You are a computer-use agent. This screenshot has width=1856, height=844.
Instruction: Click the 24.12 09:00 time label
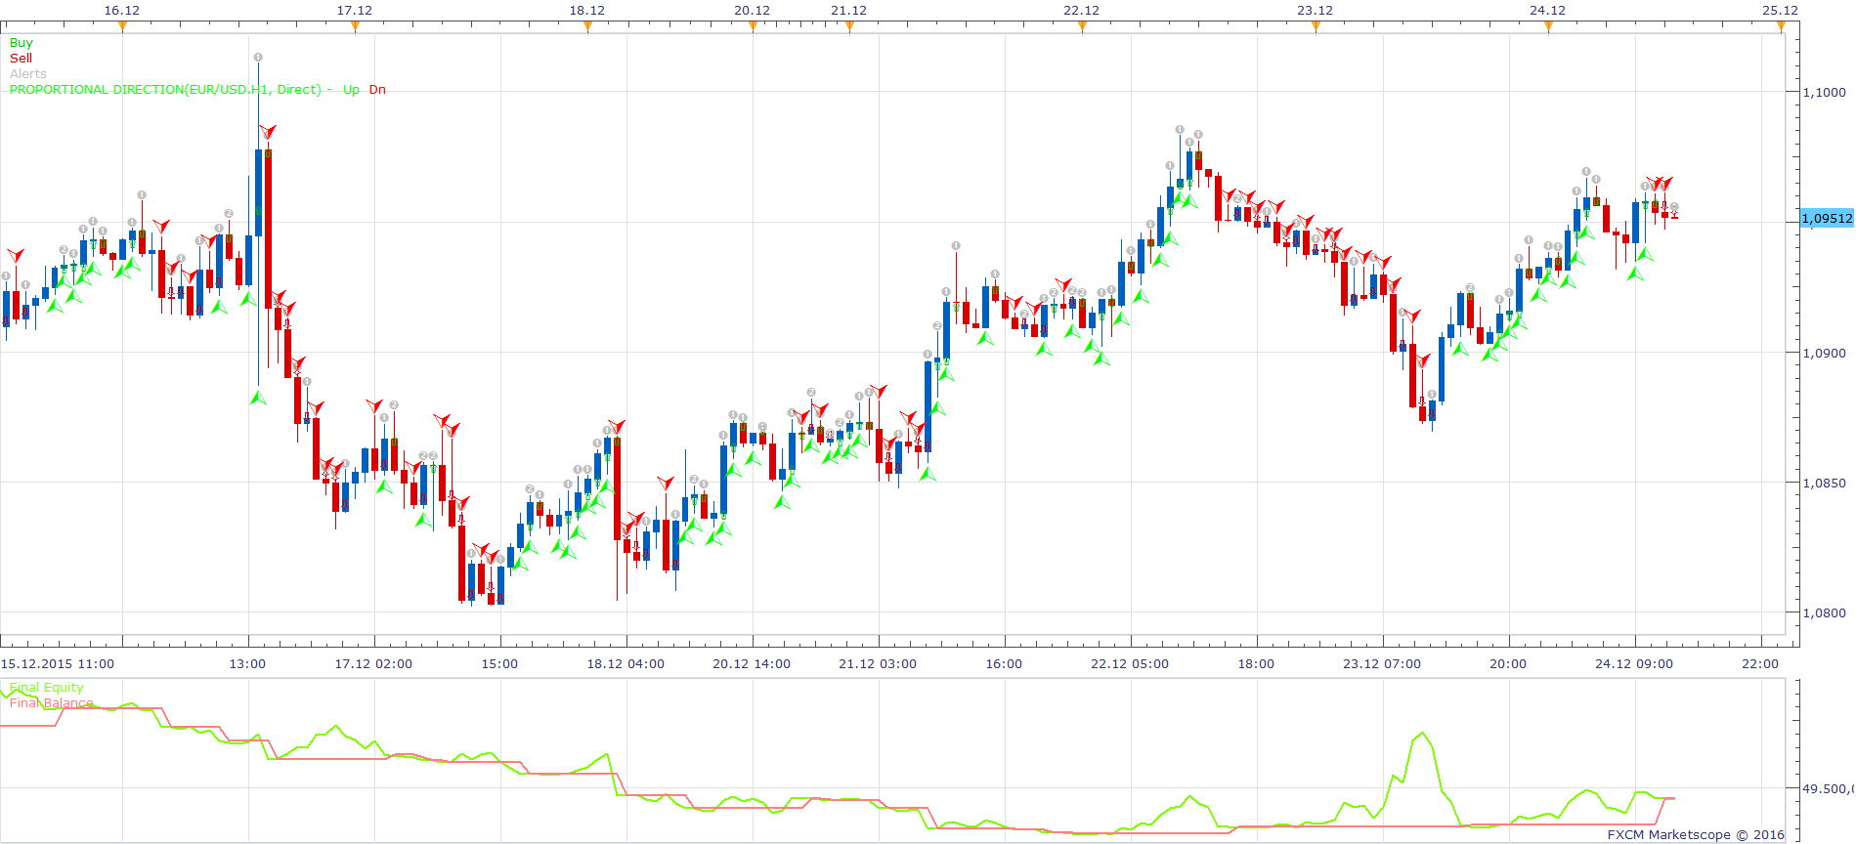click(1634, 664)
